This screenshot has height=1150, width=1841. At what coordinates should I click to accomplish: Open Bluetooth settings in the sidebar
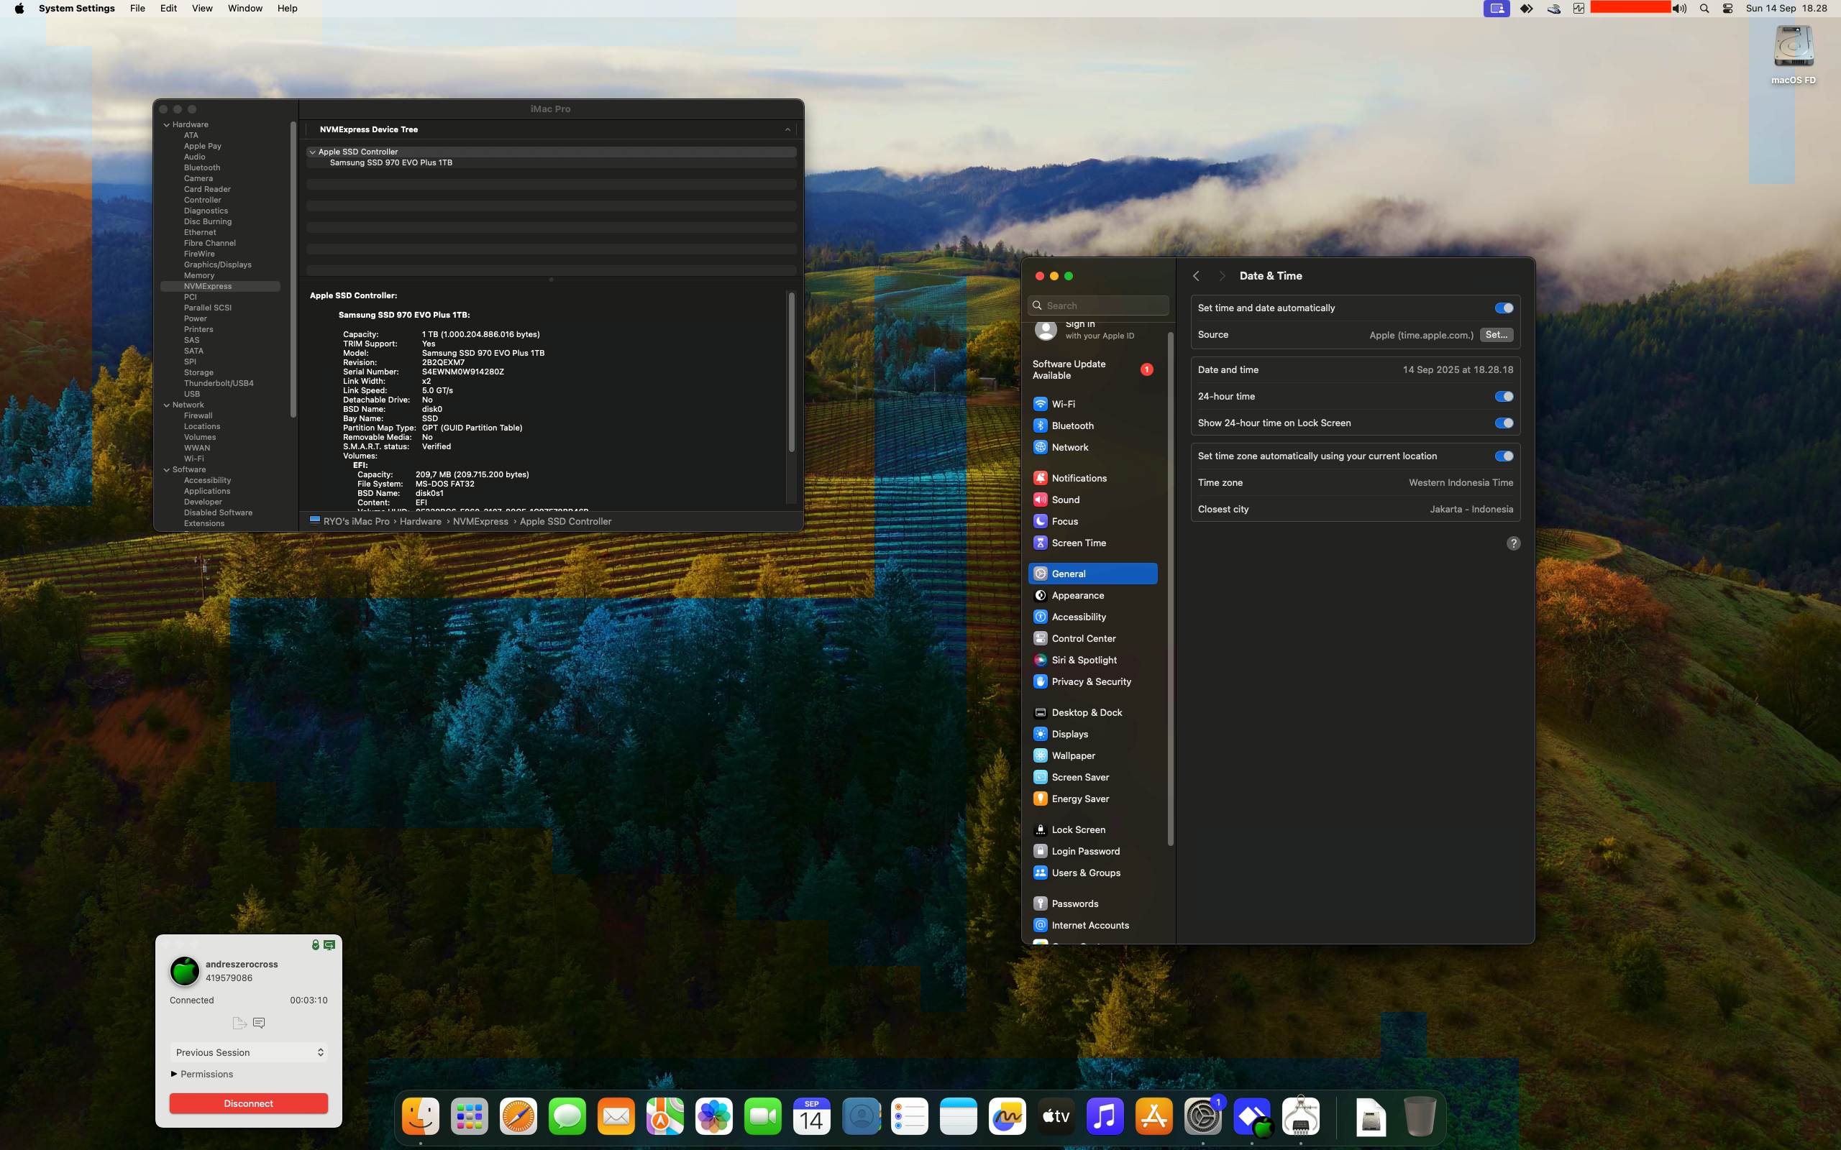click(1072, 426)
